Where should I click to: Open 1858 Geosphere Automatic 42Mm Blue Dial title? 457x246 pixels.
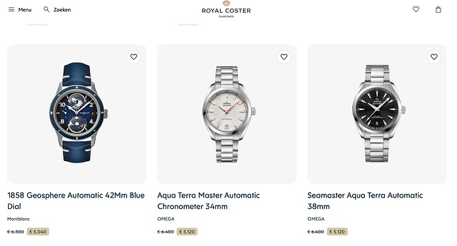[76, 201]
